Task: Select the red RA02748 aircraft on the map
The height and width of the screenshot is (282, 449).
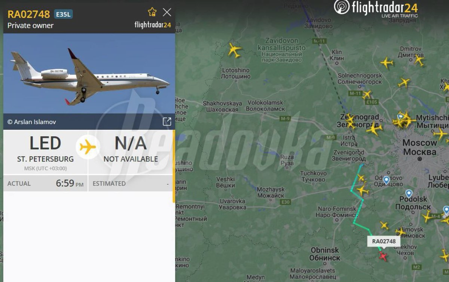Action: tap(383, 256)
